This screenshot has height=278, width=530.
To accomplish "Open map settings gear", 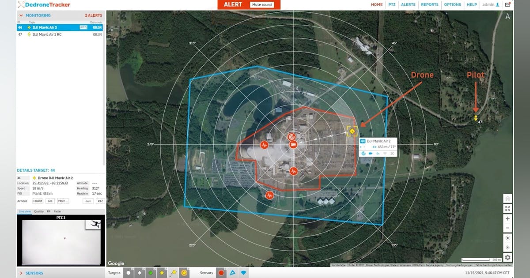I will (508, 257).
